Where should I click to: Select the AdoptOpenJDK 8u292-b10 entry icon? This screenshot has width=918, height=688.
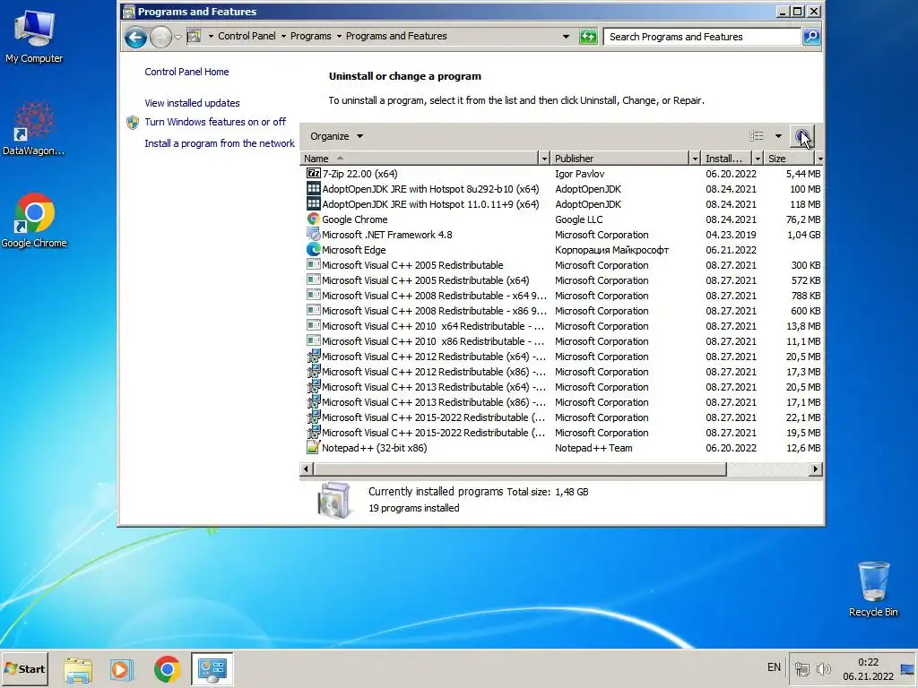coord(314,189)
